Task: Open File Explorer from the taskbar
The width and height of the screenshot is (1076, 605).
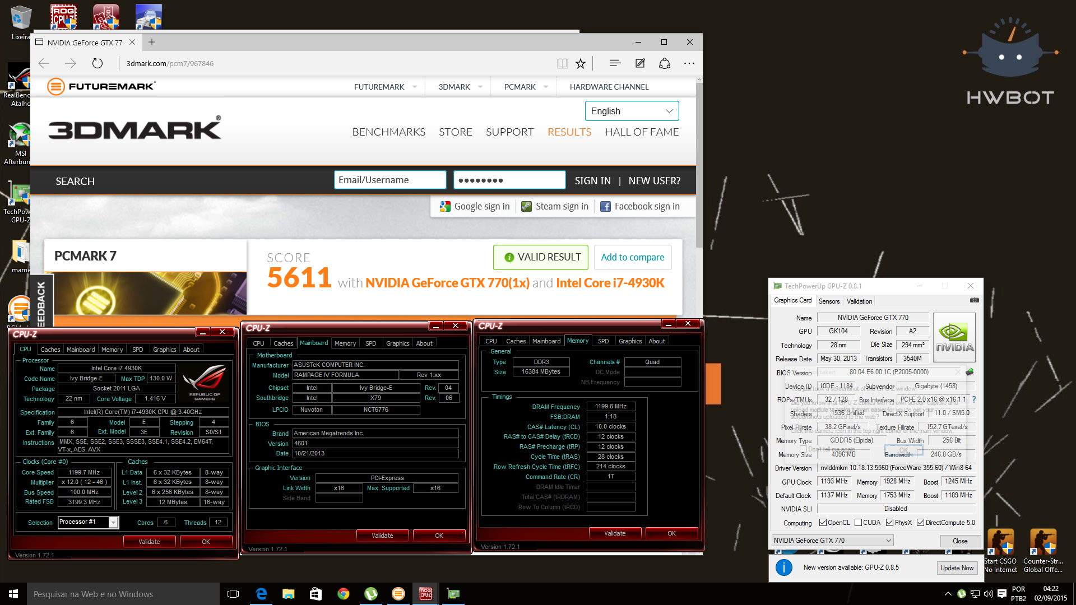Action: point(288,594)
